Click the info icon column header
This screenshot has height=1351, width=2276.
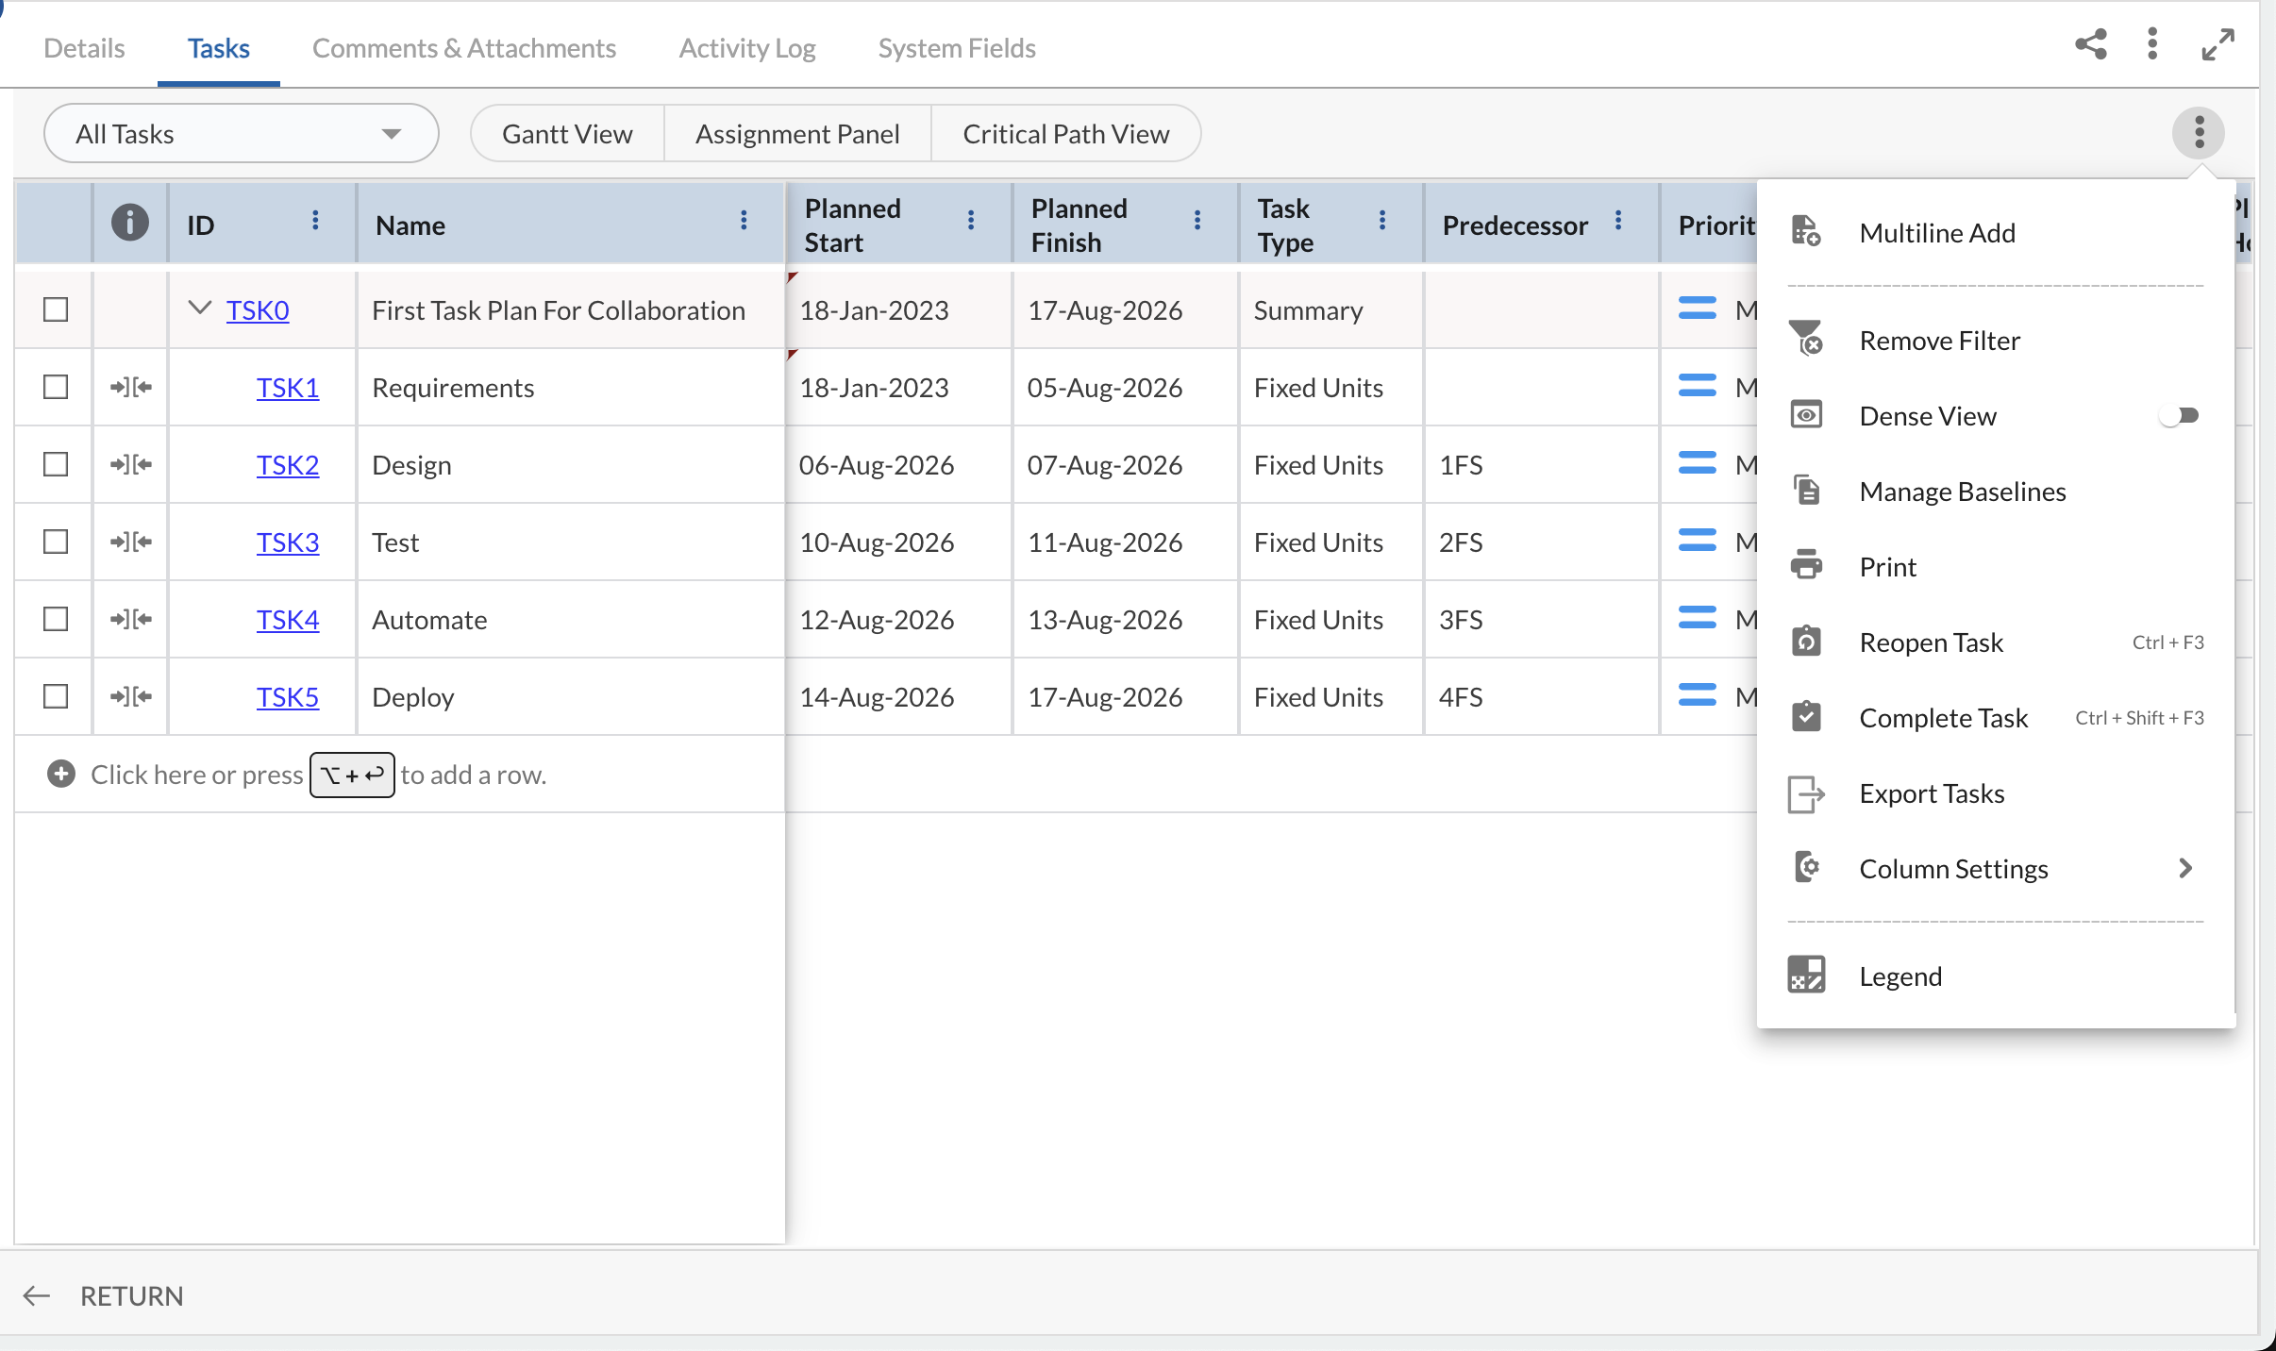(130, 223)
